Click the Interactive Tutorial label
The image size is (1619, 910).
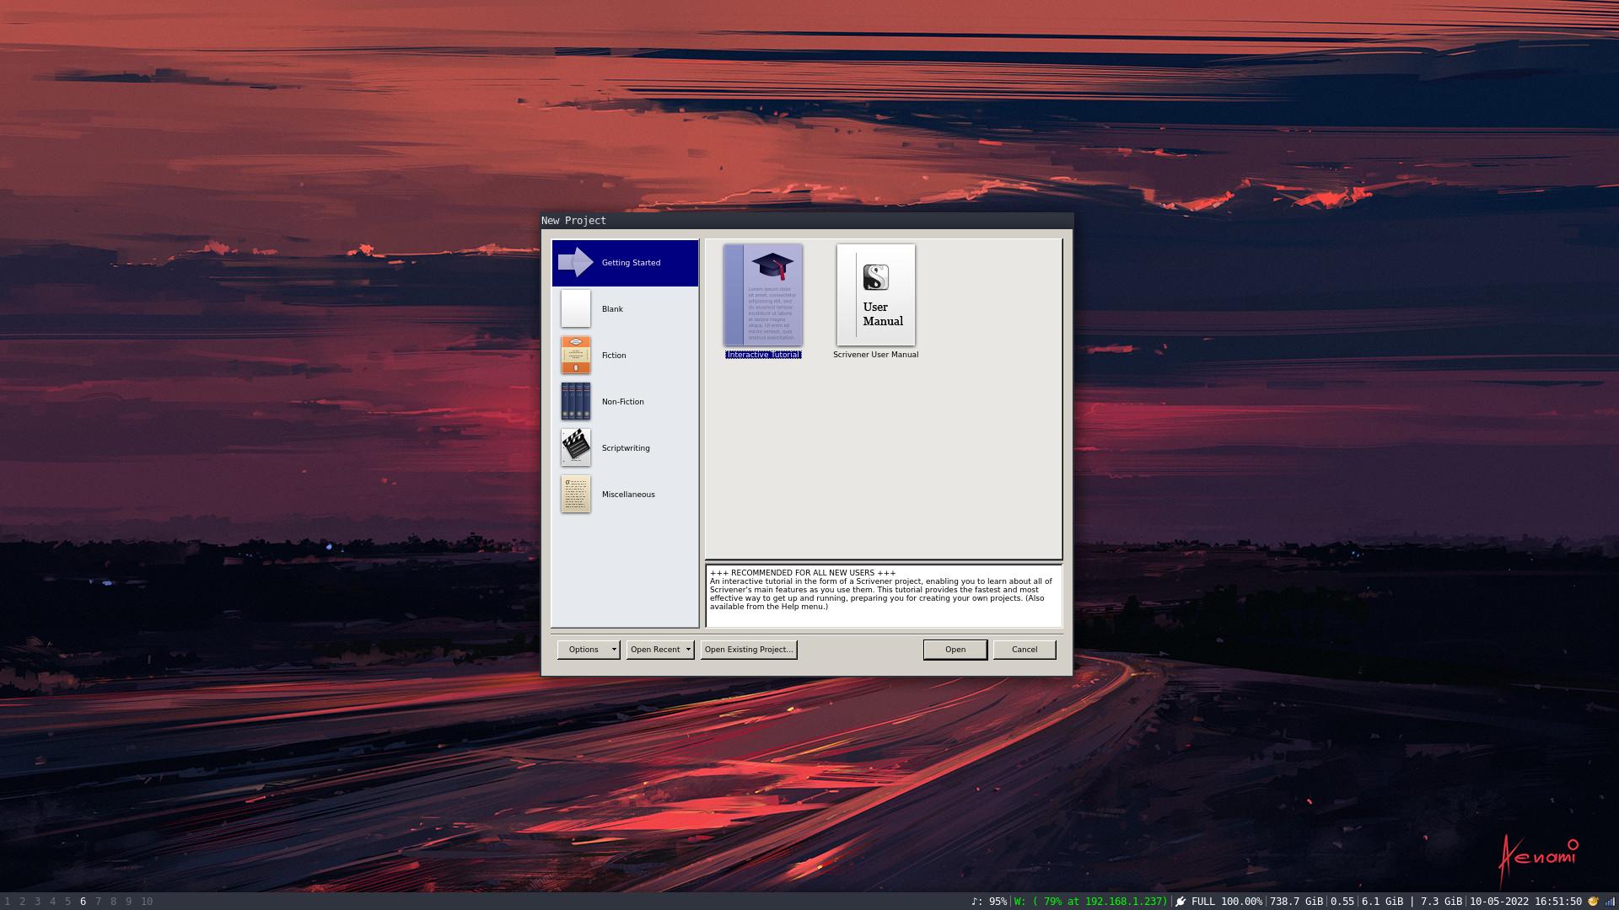(763, 355)
